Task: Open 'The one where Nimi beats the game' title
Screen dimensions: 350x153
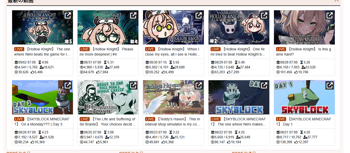Action: [42, 52]
